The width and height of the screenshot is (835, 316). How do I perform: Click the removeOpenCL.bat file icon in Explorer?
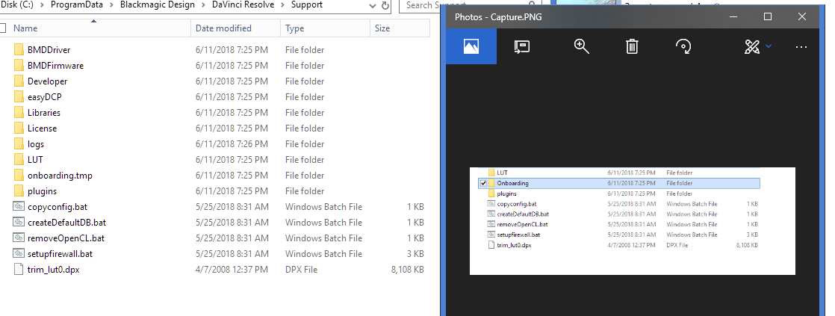pyautogui.click(x=19, y=238)
